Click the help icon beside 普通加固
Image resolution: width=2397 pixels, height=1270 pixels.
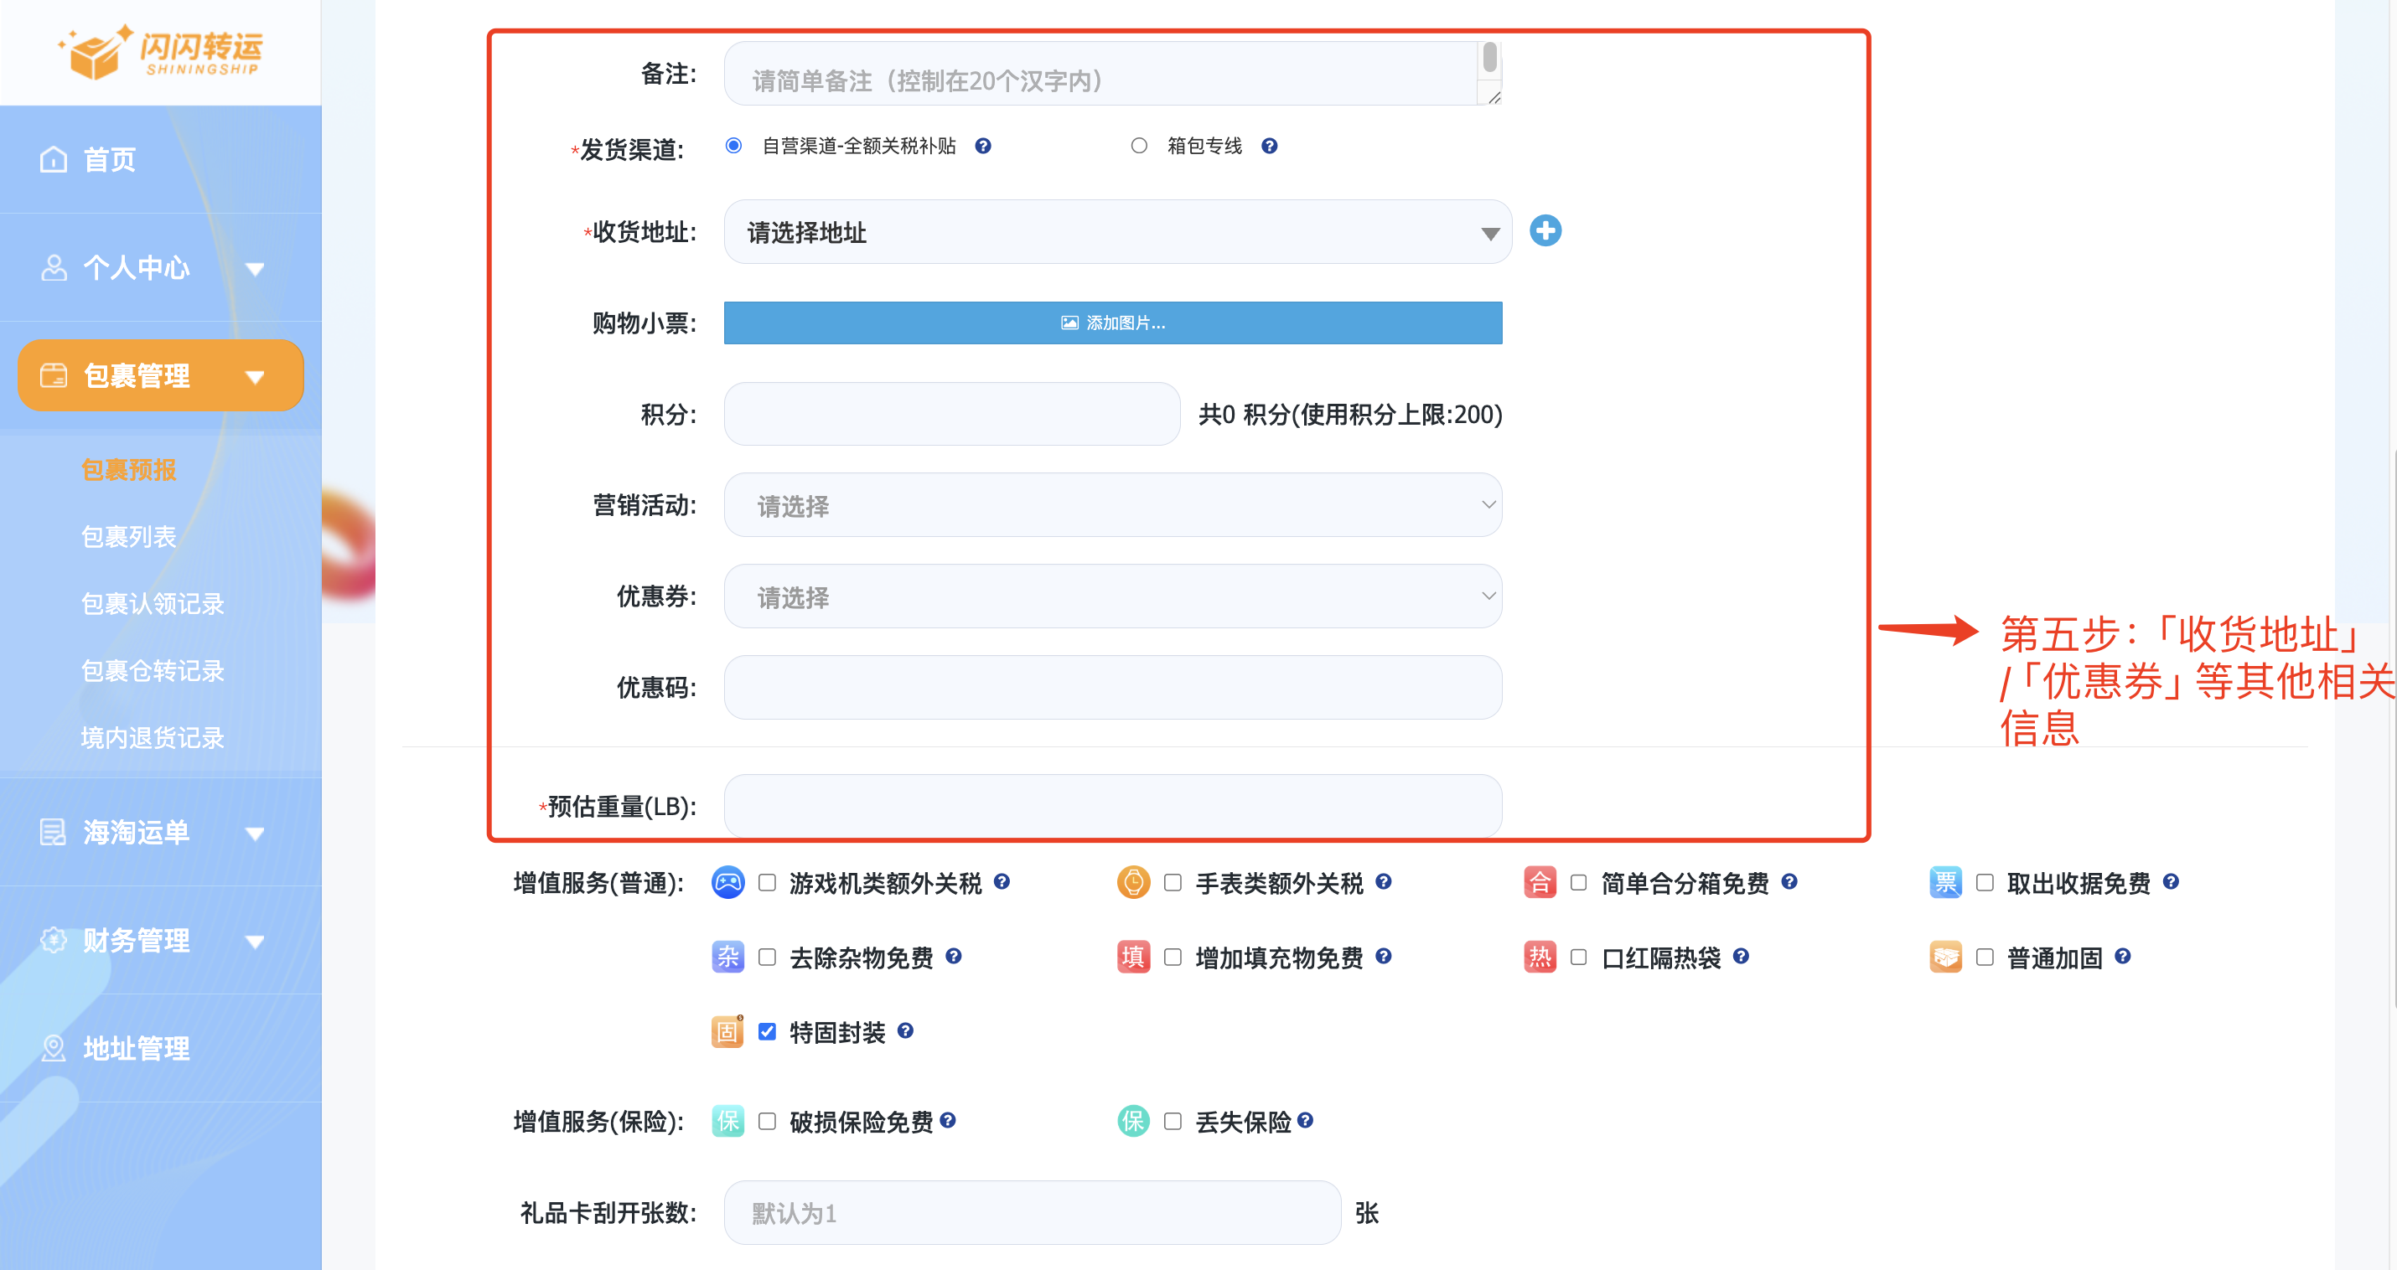(x=2122, y=957)
